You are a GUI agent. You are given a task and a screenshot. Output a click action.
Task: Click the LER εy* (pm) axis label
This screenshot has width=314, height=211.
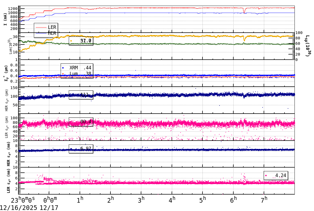6,127
